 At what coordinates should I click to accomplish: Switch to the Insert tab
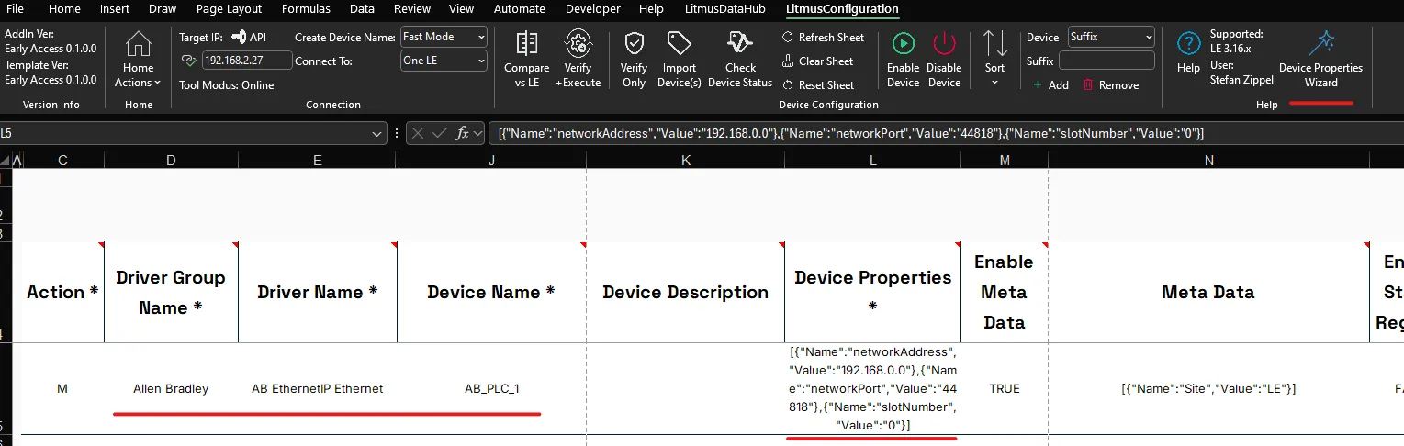[115, 9]
